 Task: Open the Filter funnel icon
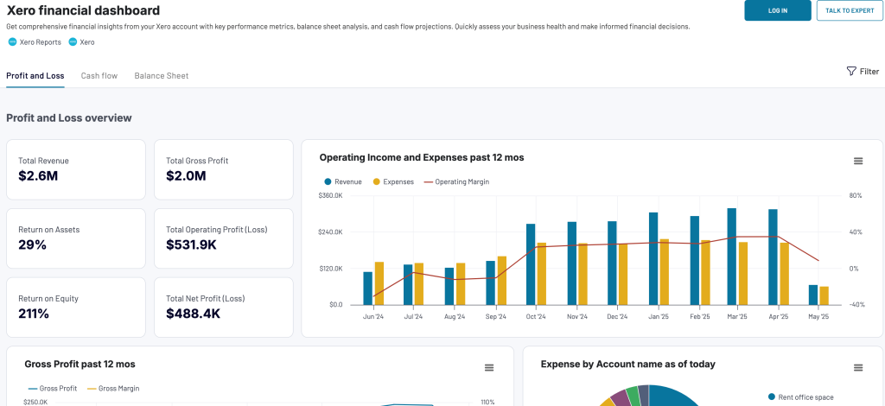(851, 71)
